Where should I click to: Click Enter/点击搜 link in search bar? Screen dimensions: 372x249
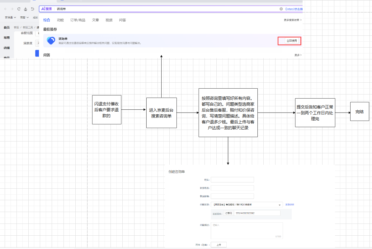[x=294, y=9]
